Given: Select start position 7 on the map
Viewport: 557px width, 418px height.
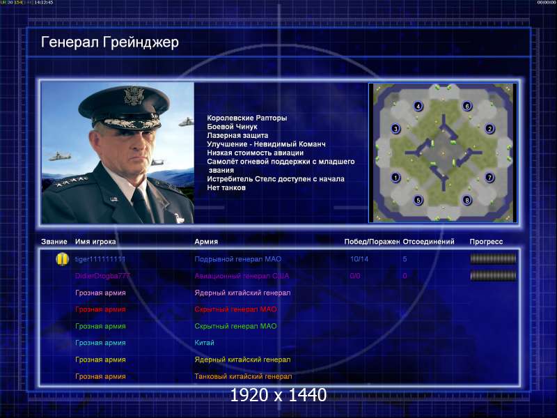Looking at the screenshot, I should 489,178.
